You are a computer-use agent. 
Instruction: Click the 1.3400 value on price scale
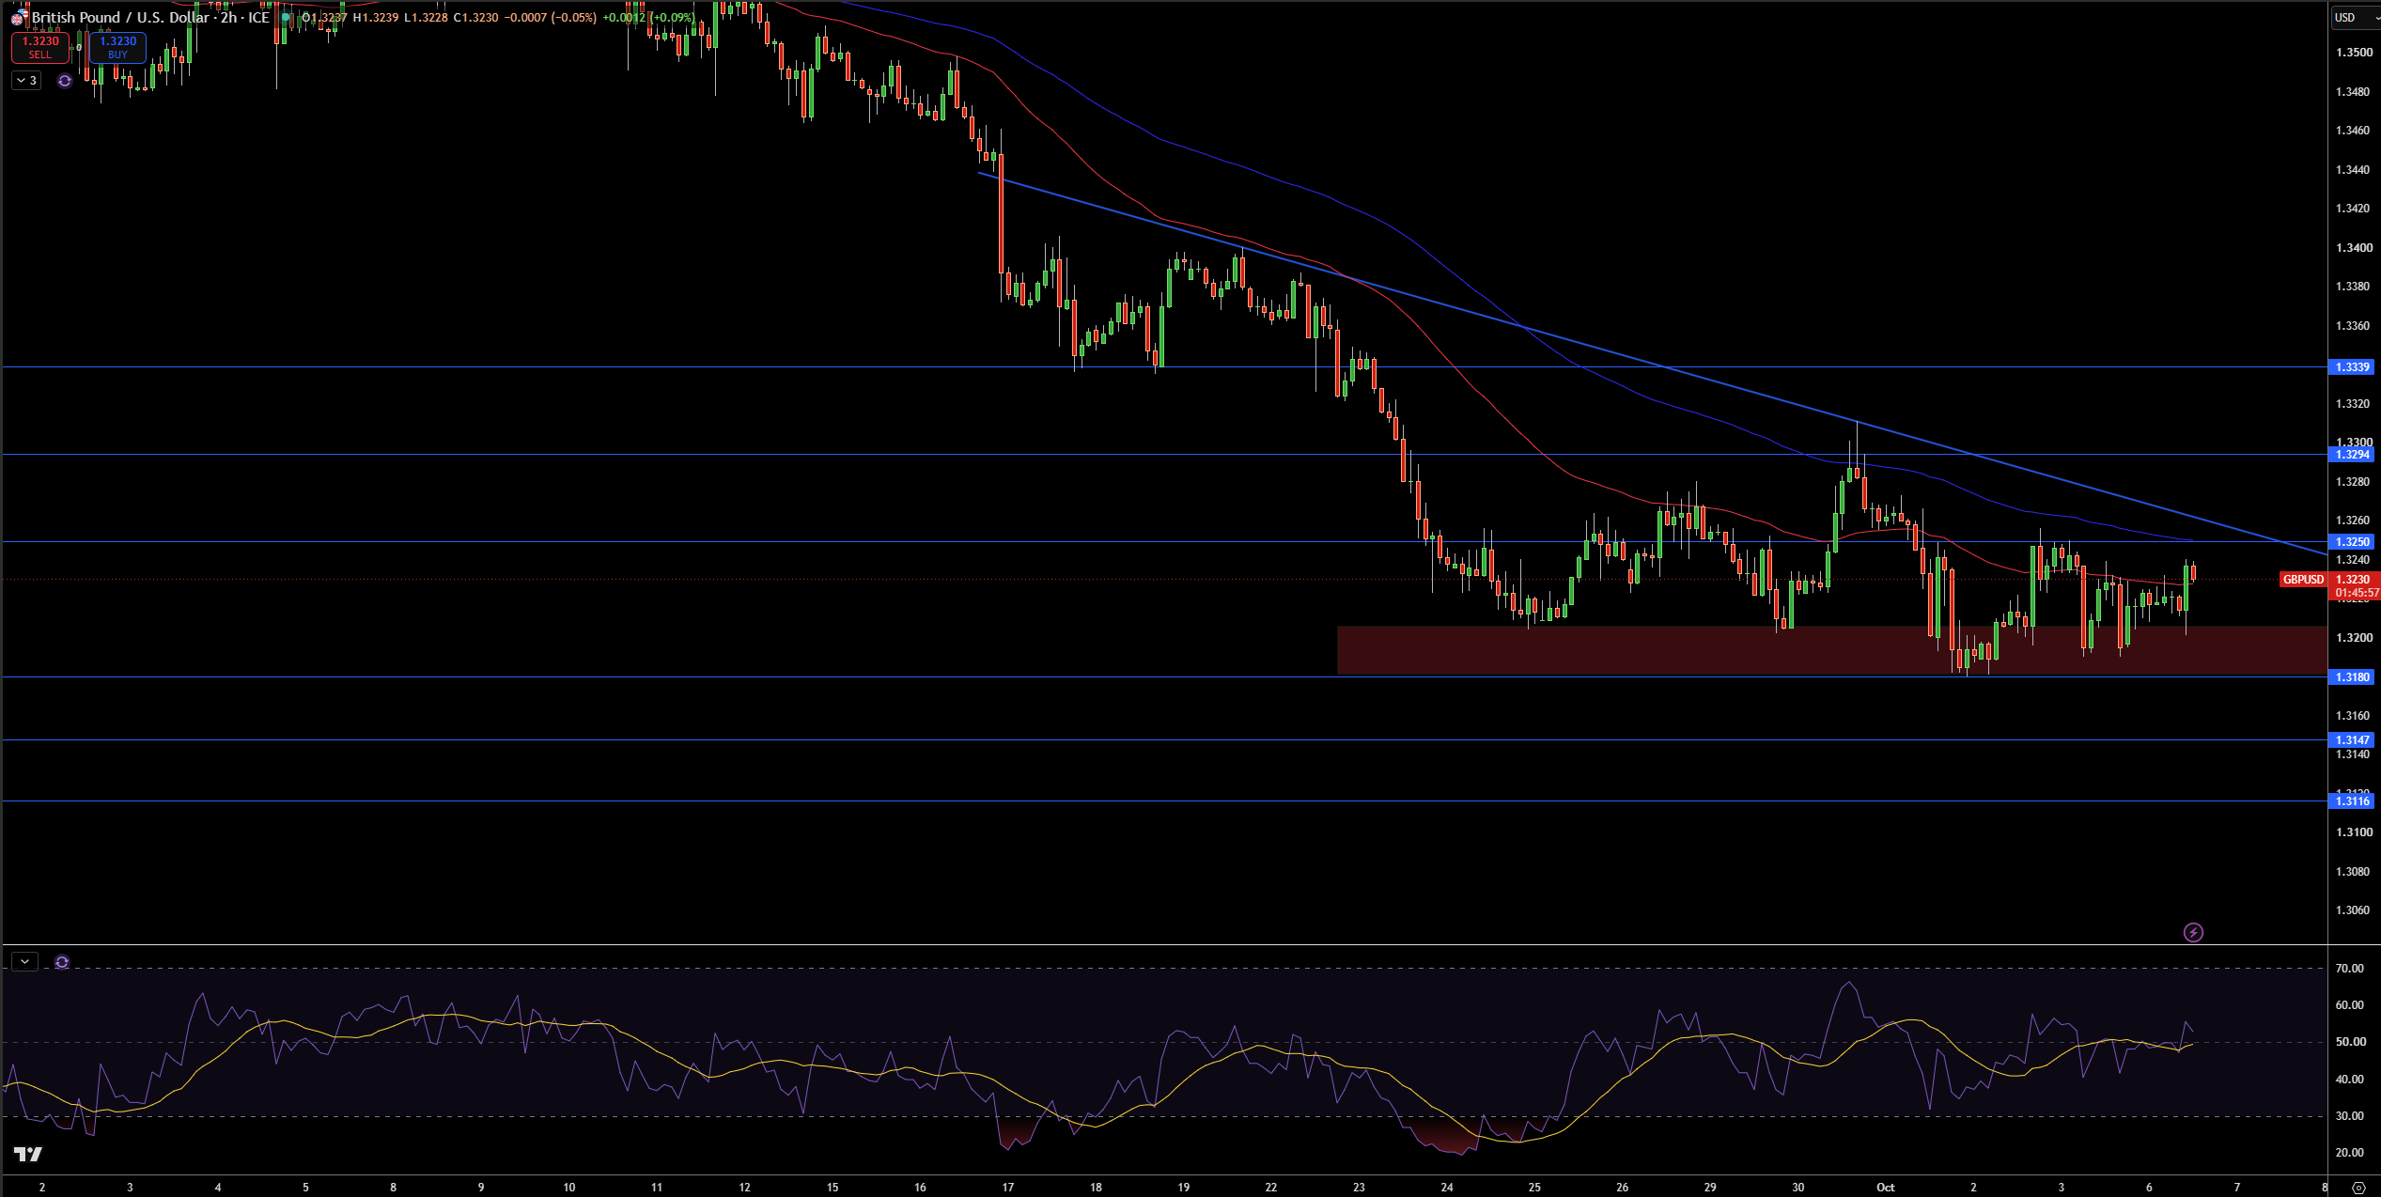[x=2354, y=248]
